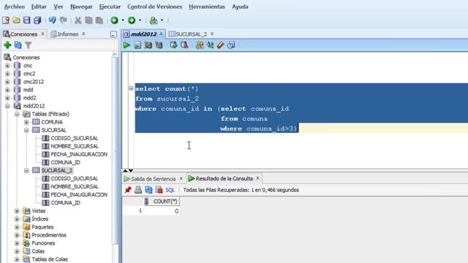
Task: Switch to the SUCURSAL_2 editor tab
Action: pos(191,34)
